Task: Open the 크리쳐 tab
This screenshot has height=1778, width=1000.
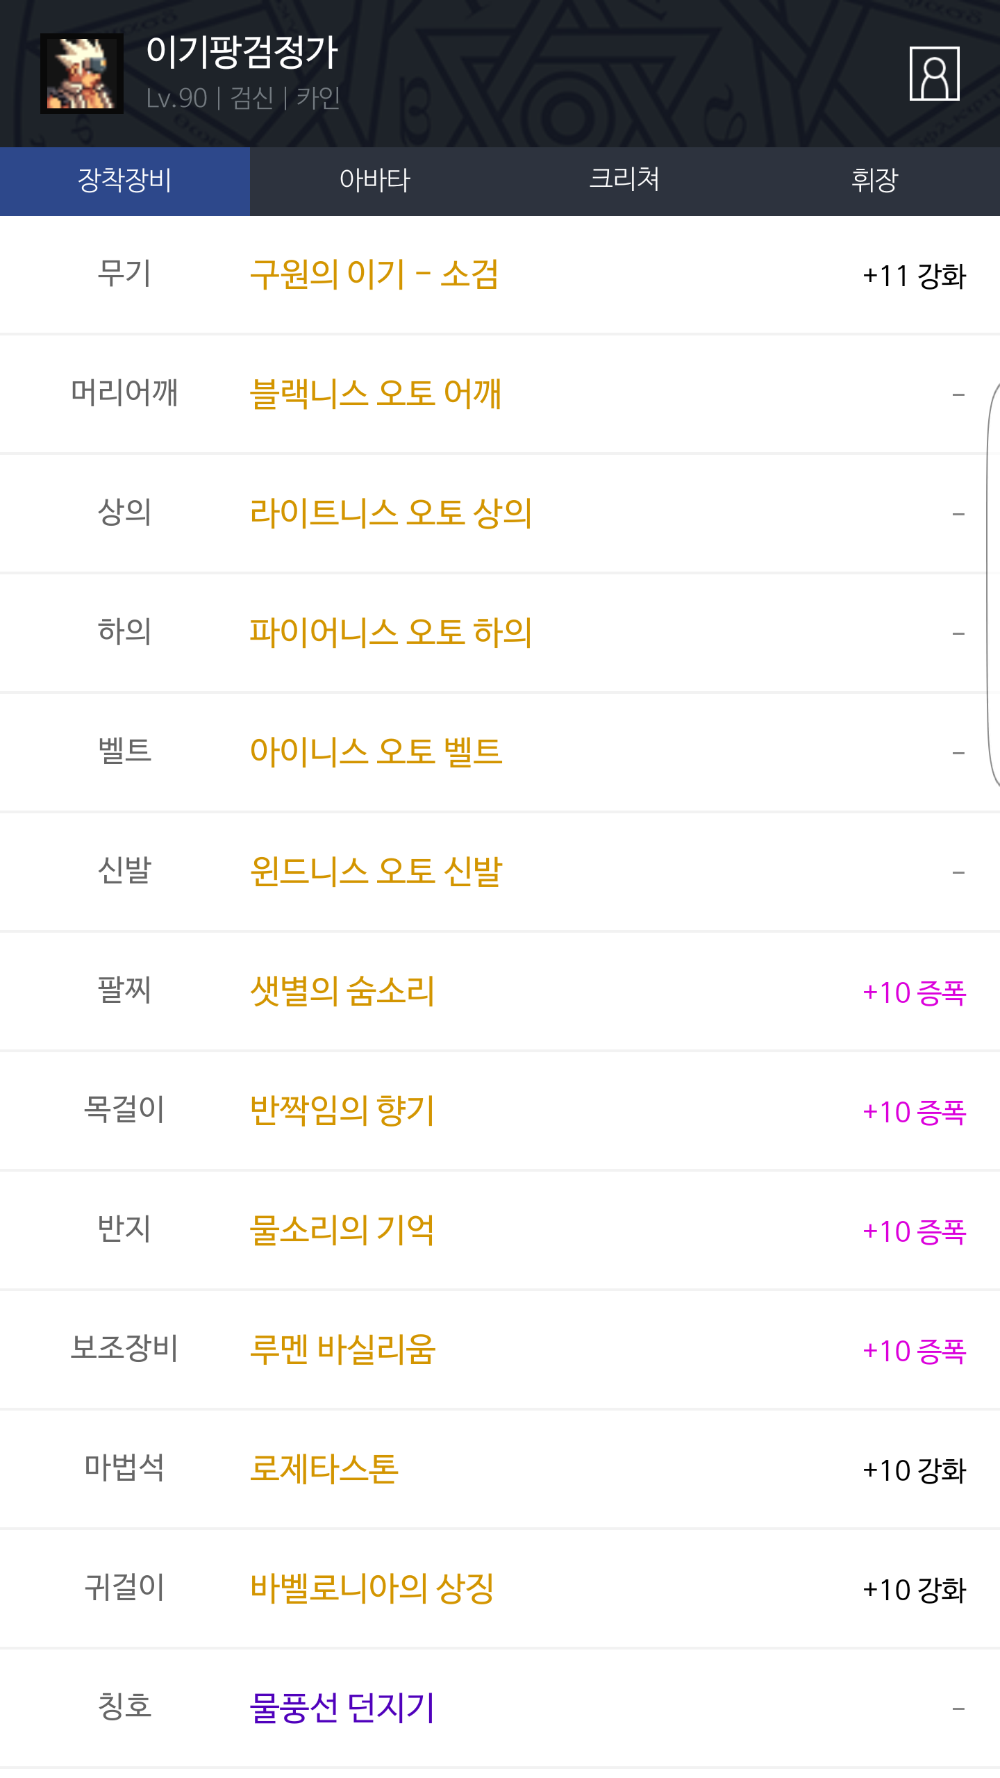Action: pyautogui.click(x=624, y=181)
